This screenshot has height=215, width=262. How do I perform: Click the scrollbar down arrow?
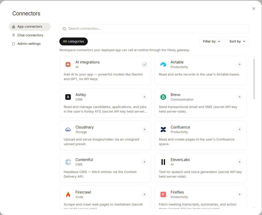point(254,208)
